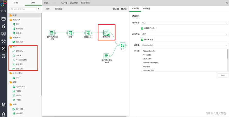Pick 逻辑回归 in the operations tree
Viewport: 229px width, 117px height.
click(x=19, y=51)
